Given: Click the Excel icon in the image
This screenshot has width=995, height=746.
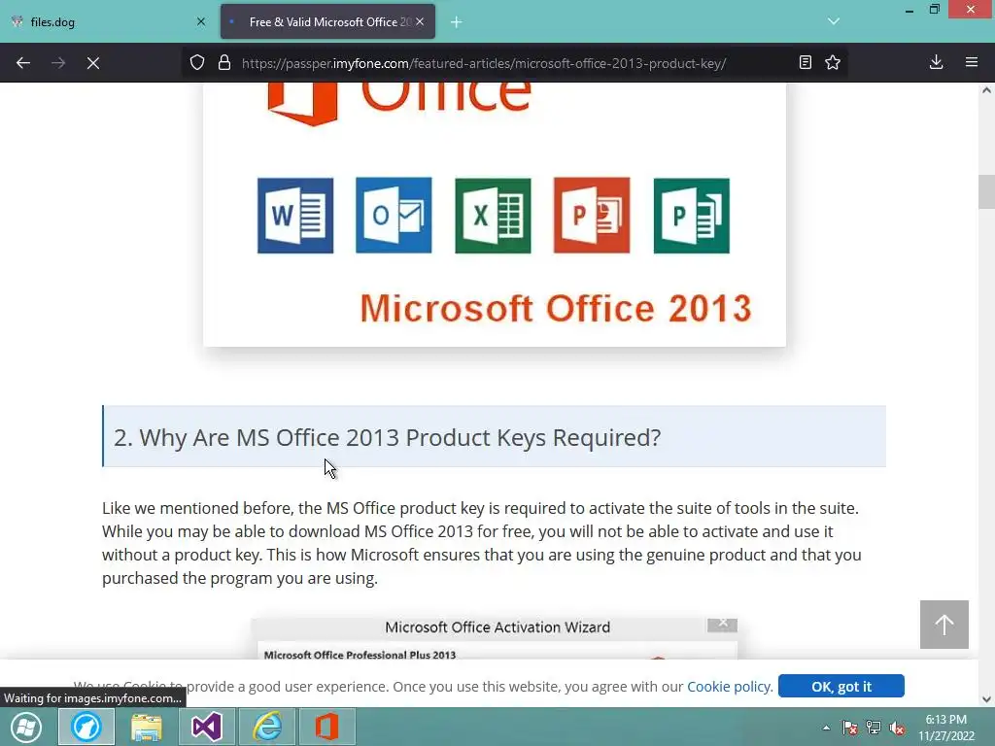Looking at the screenshot, I should pyautogui.click(x=493, y=216).
